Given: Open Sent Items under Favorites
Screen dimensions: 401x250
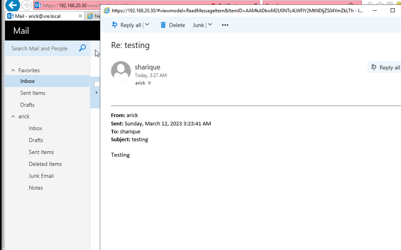Looking at the screenshot, I should click(x=32, y=93).
